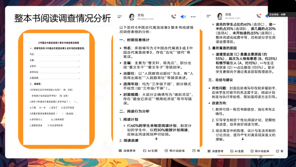Open the hamburger menu in the right Doubao chat

tap(209, 16)
